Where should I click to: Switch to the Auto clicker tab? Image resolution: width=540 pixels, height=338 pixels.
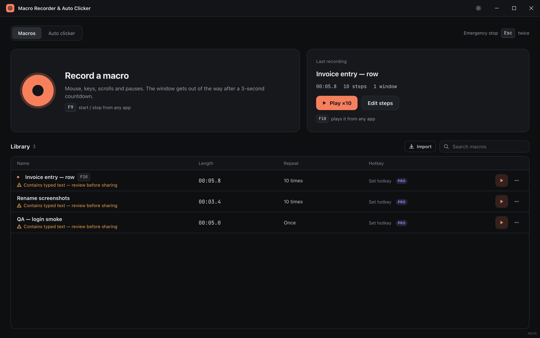tap(61, 33)
